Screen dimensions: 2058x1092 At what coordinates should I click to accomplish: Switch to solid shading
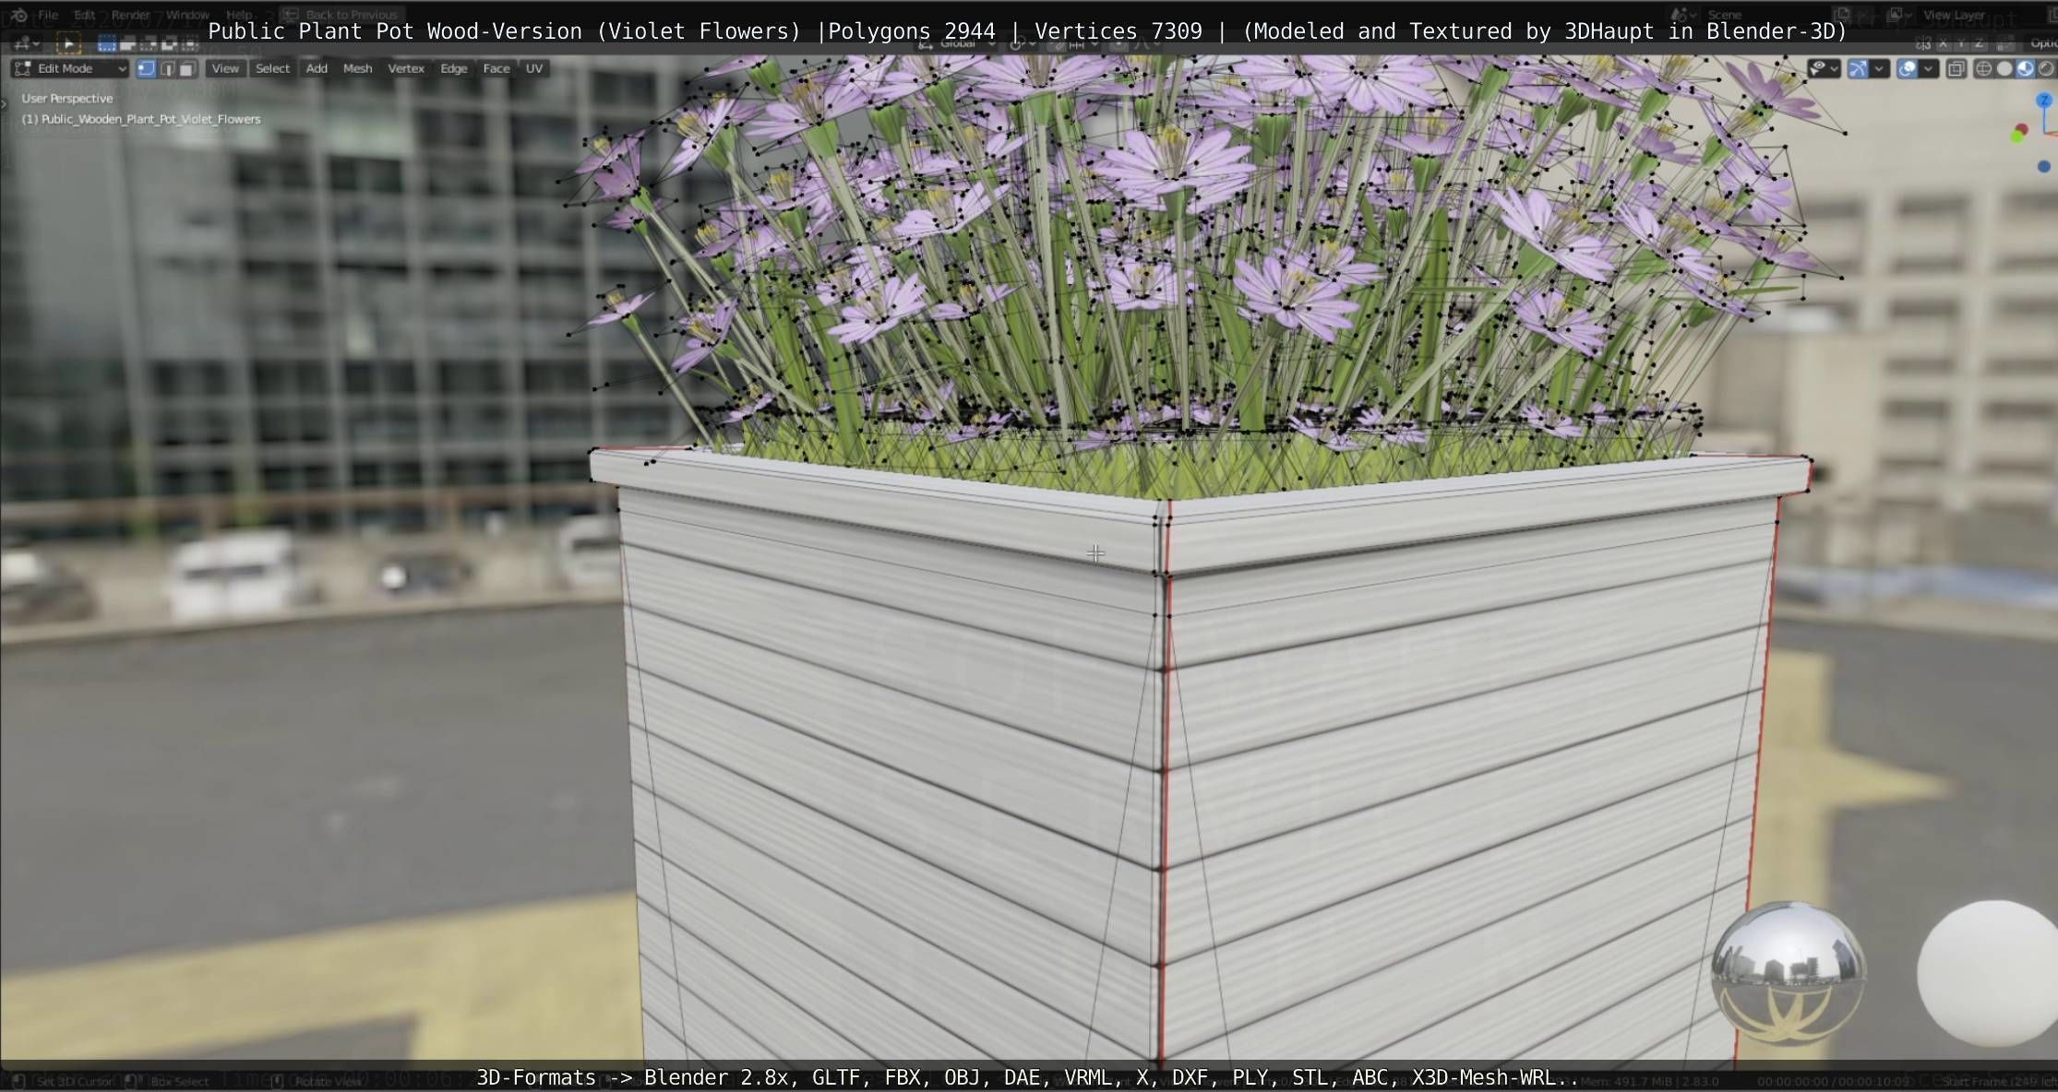coord(2004,68)
